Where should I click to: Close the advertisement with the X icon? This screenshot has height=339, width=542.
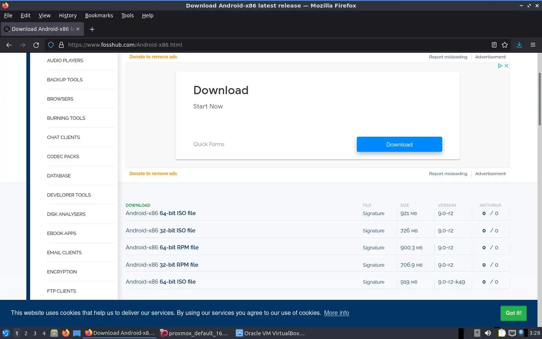(506, 66)
